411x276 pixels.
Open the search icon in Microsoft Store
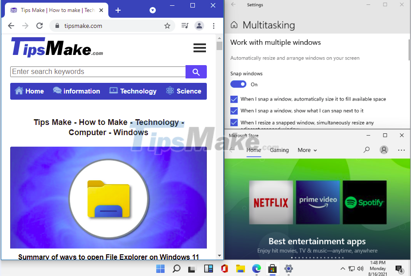[x=367, y=150]
